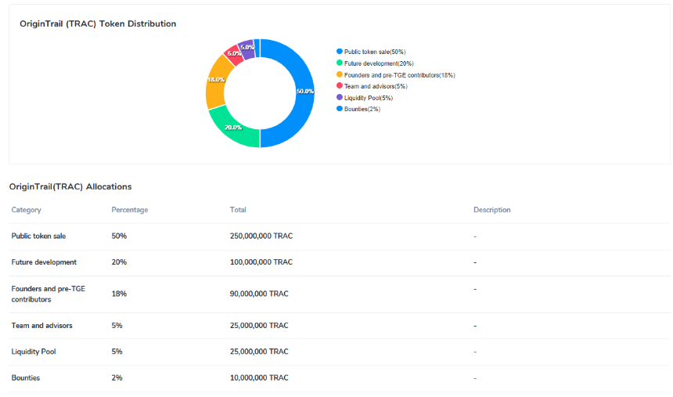Click the 20% percentage cell
The height and width of the screenshot is (397, 673).
coord(119,262)
